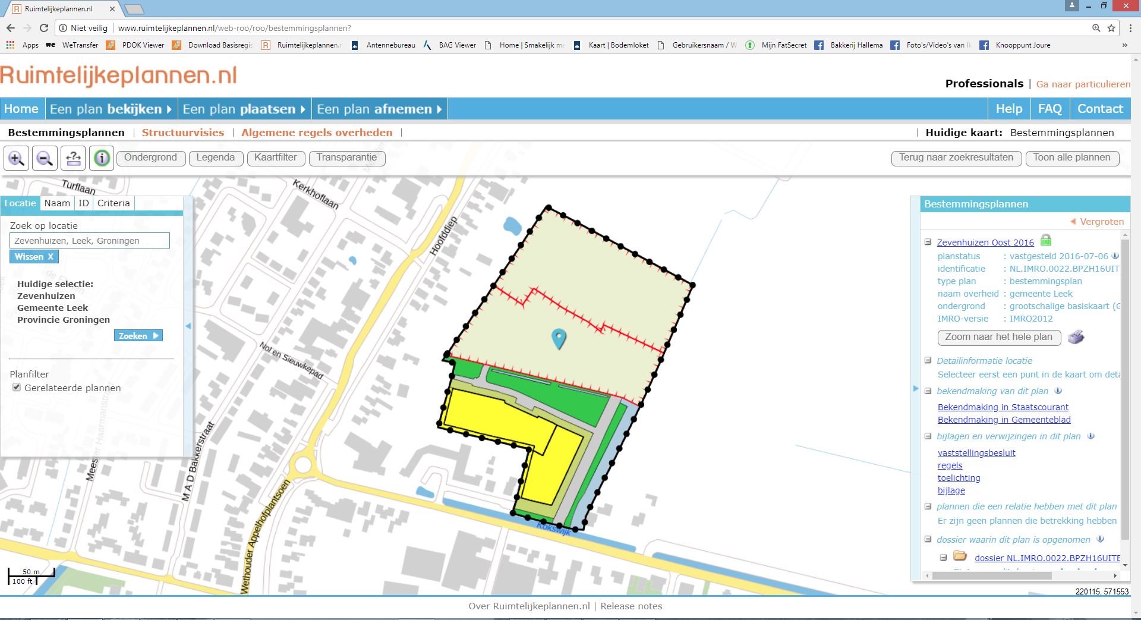
Task: Open the vaststellingsbesluit link
Action: (976, 453)
